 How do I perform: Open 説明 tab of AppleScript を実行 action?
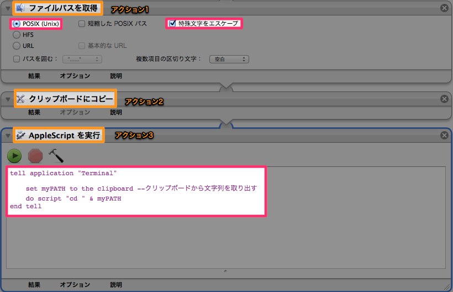coord(116,284)
